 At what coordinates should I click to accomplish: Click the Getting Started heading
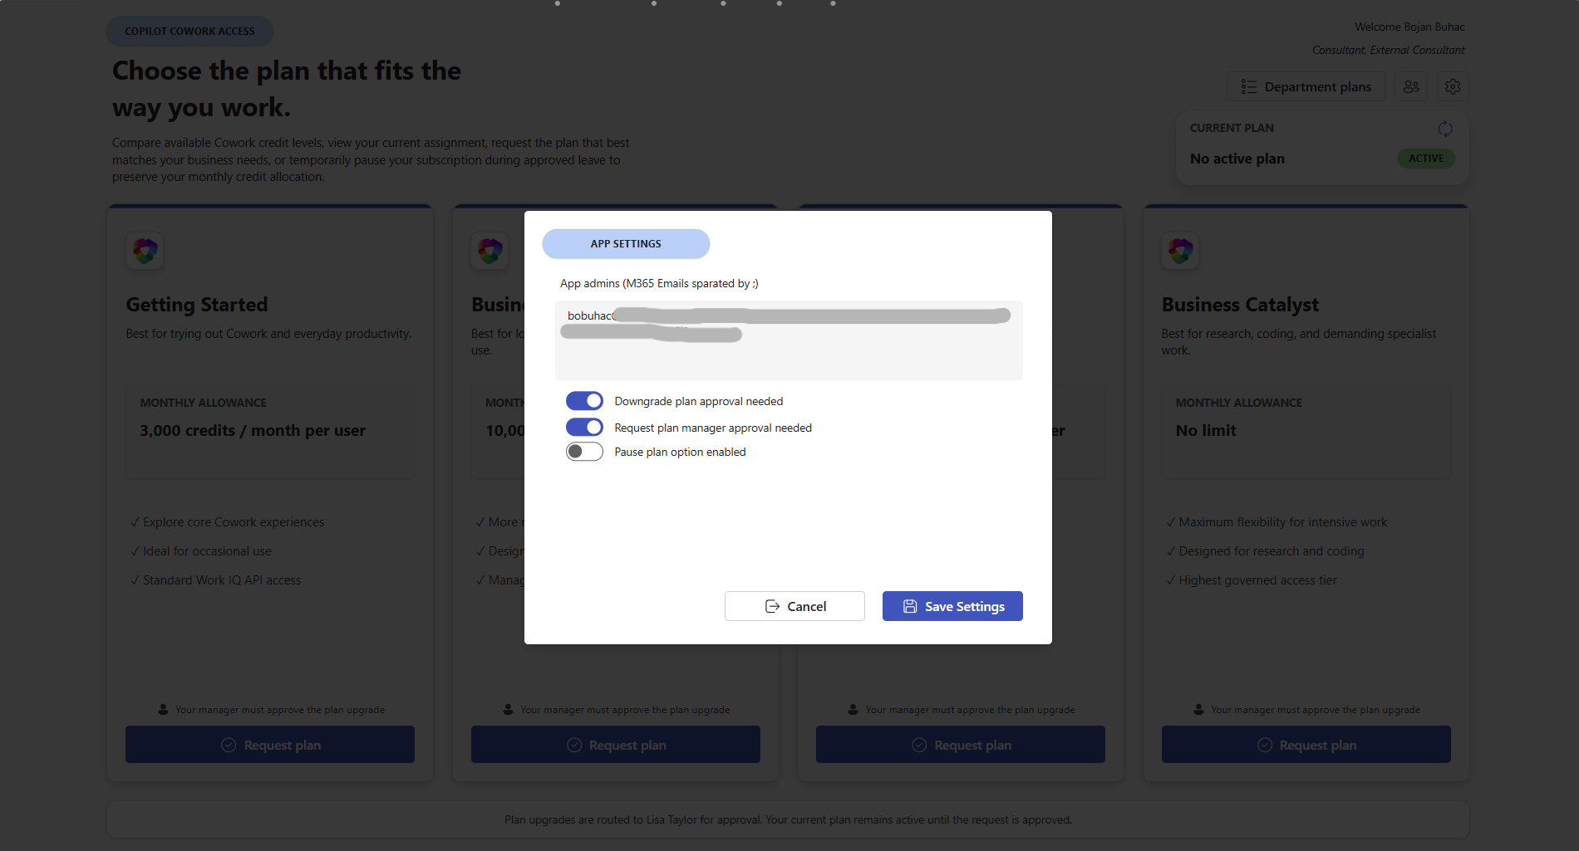(x=197, y=305)
